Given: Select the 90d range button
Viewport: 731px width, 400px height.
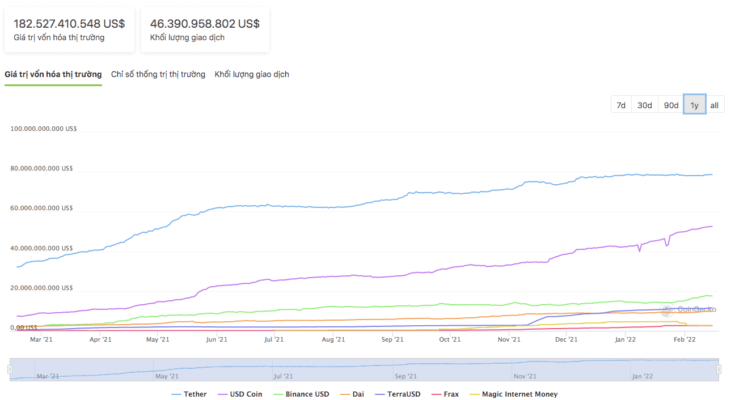Looking at the screenshot, I should 670,104.
